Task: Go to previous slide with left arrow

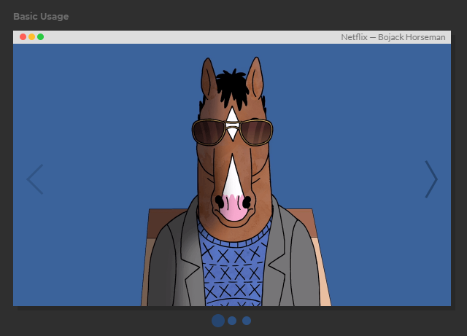Action: pyautogui.click(x=35, y=179)
